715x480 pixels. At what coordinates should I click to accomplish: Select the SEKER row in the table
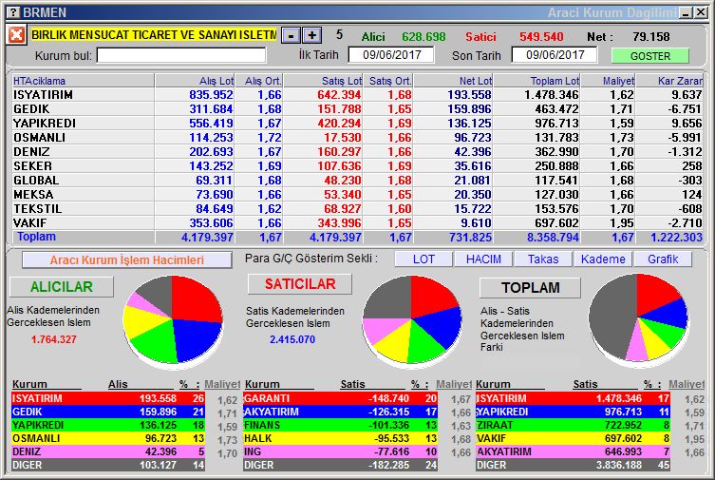click(x=357, y=166)
